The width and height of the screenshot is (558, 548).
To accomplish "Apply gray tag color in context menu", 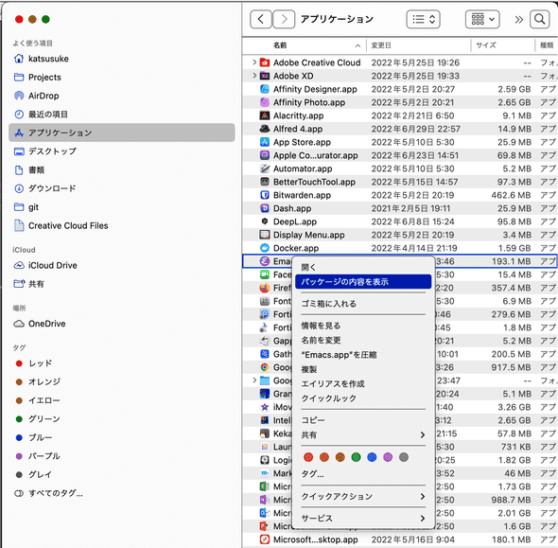I will pyautogui.click(x=404, y=457).
